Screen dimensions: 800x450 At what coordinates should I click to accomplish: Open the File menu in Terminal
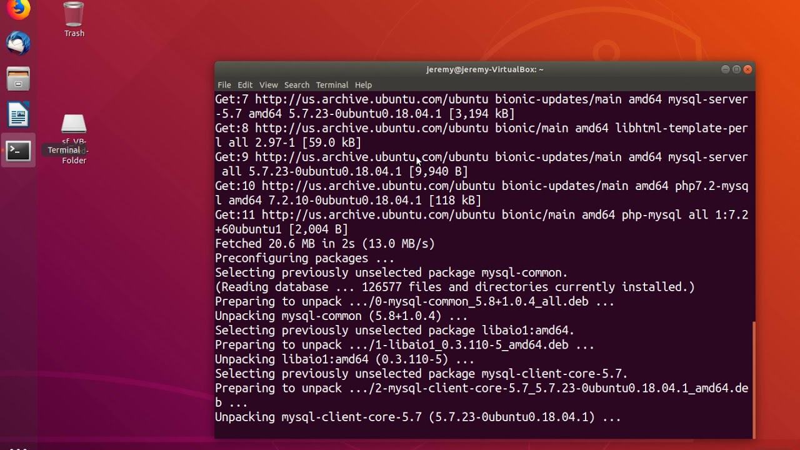point(224,85)
